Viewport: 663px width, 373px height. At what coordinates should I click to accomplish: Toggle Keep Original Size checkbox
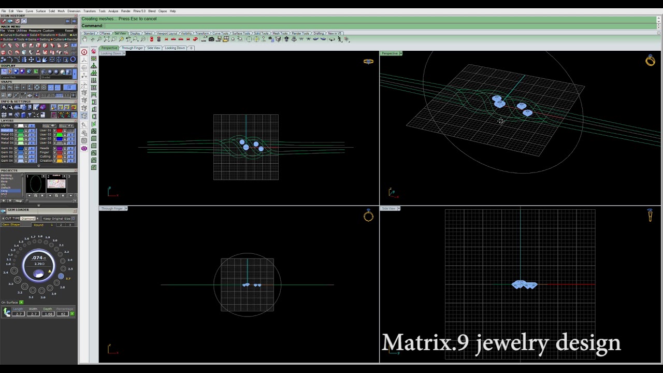point(74,219)
